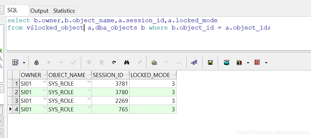Open the chart icon dropdown arrow

coord(248,63)
